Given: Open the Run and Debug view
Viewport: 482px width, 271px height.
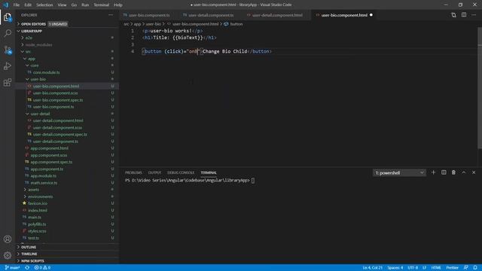Looking at the screenshot, I should coord(8,66).
